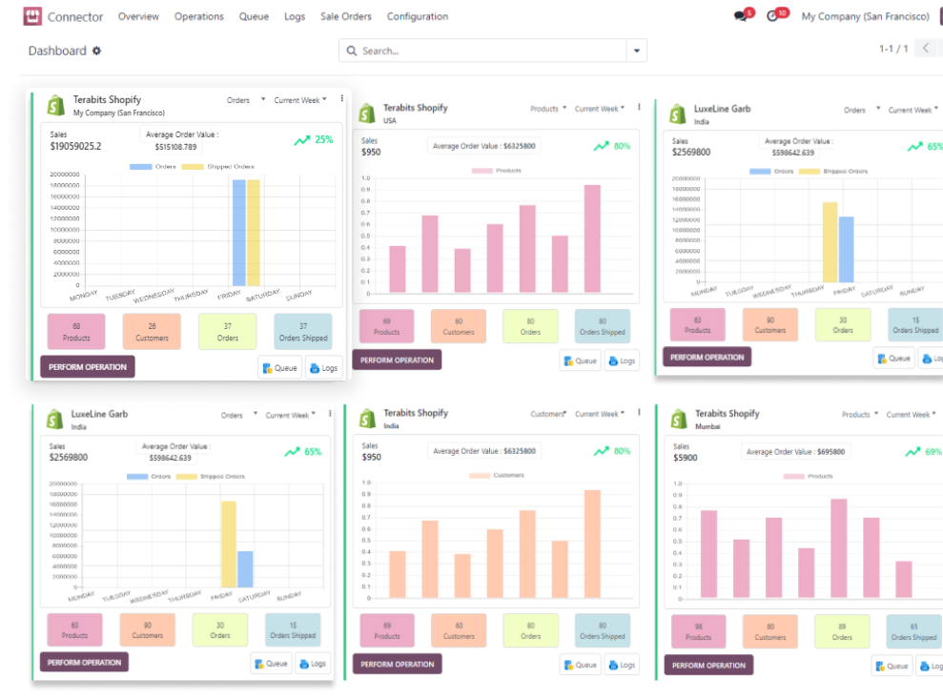Go to previous page with pager arrow

tap(926, 48)
